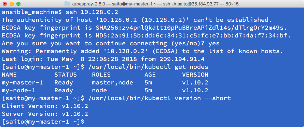Viewport: 304px width, 127px height.
Task: Click the kubectl version --short command
Action: pyautogui.click(x=160, y=98)
